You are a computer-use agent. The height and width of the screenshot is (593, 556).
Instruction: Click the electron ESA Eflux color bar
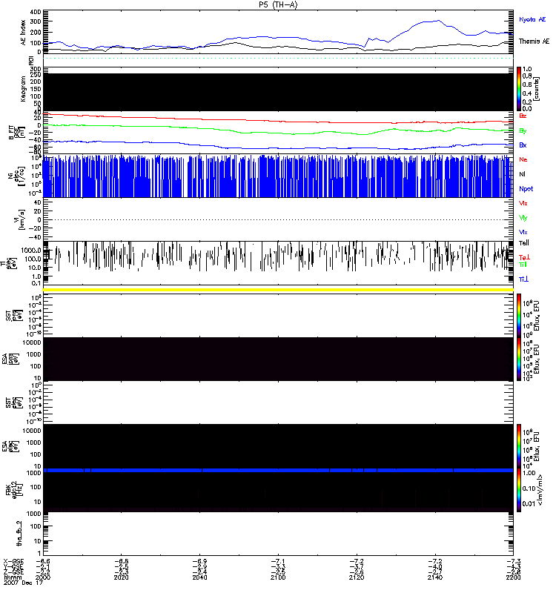(x=519, y=446)
